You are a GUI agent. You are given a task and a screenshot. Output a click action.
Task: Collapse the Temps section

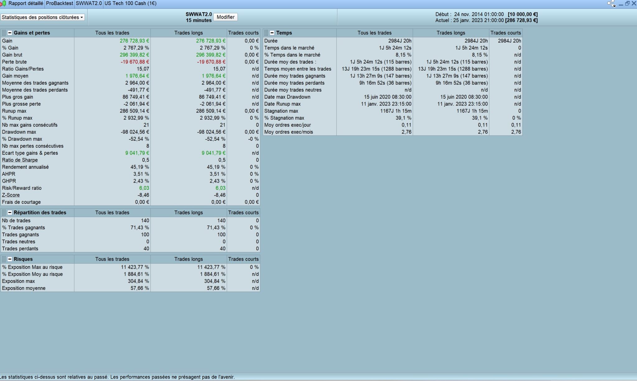[x=272, y=33]
